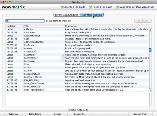Click the 11/09/08 updated date cell

click(12, 87)
